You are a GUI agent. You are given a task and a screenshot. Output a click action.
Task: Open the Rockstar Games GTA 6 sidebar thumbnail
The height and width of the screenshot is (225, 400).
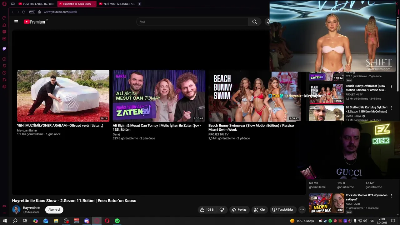pyautogui.click(x=327, y=203)
